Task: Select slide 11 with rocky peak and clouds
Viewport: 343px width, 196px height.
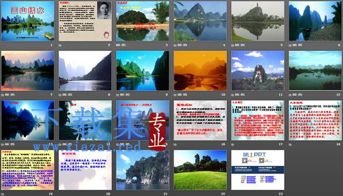Action: pyautogui.click(x=258, y=71)
